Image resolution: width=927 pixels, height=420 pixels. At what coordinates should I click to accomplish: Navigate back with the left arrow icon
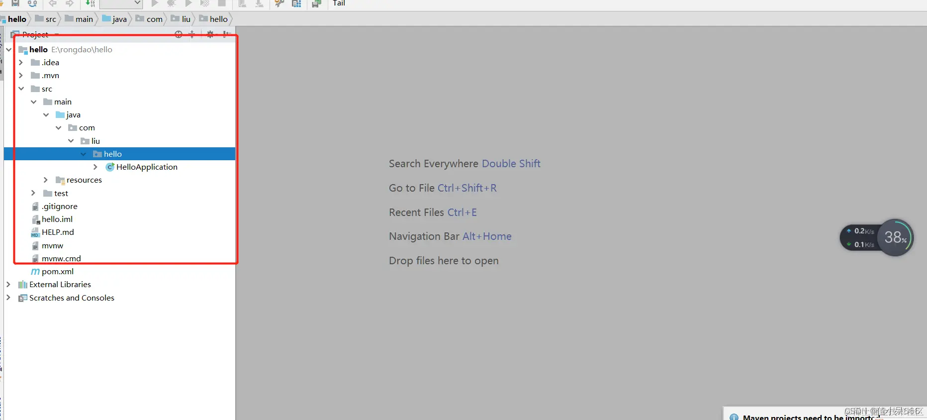(53, 3)
